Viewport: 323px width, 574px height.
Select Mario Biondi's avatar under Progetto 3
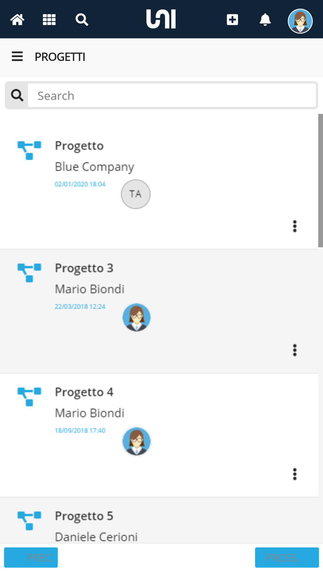[136, 317]
